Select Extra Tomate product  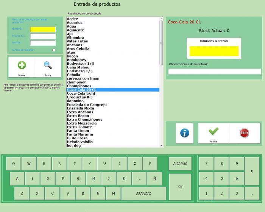113,127
